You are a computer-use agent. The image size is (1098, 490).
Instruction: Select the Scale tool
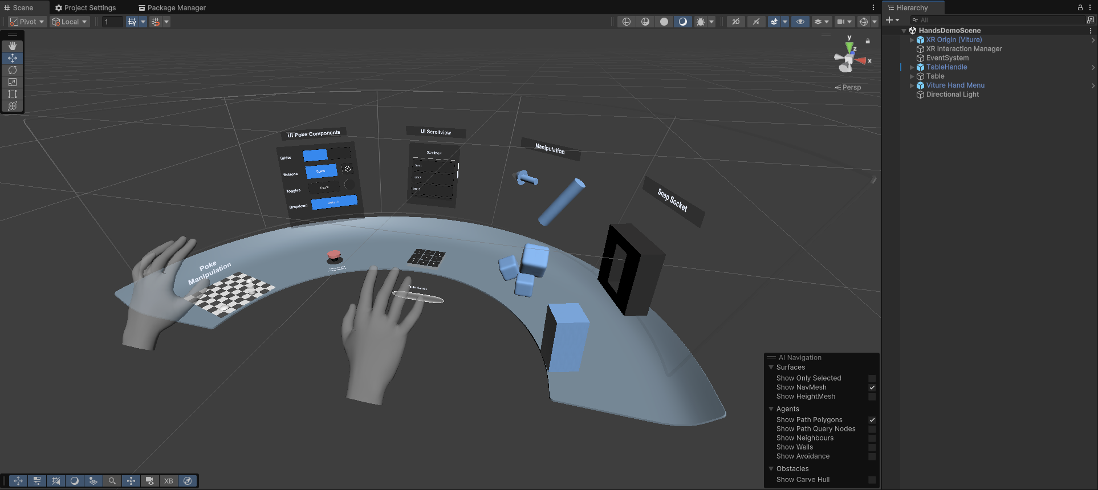[x=13, y=82]
